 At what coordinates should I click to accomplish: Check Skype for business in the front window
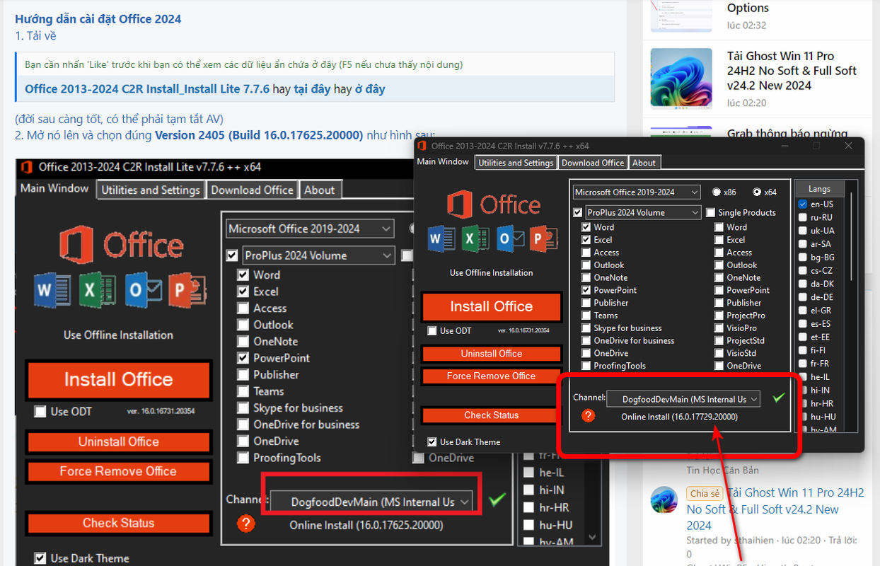tap(586, 328)
